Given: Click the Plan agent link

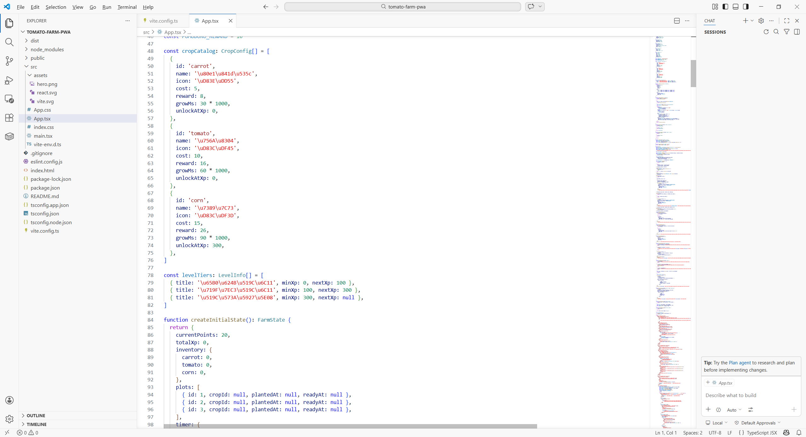Looking at the screenshot, I should coord(740,362).
